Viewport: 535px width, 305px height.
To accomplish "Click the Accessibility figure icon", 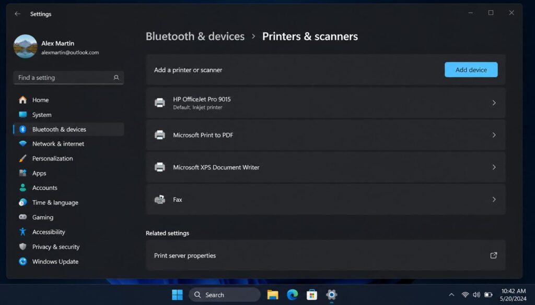I will coord(23,232).
